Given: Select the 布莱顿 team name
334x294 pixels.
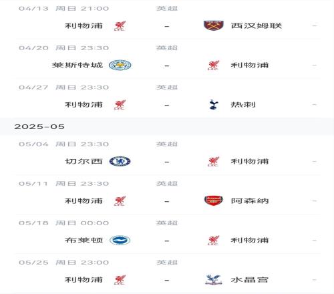Looking at the screenshot, I should click(83, 240).
